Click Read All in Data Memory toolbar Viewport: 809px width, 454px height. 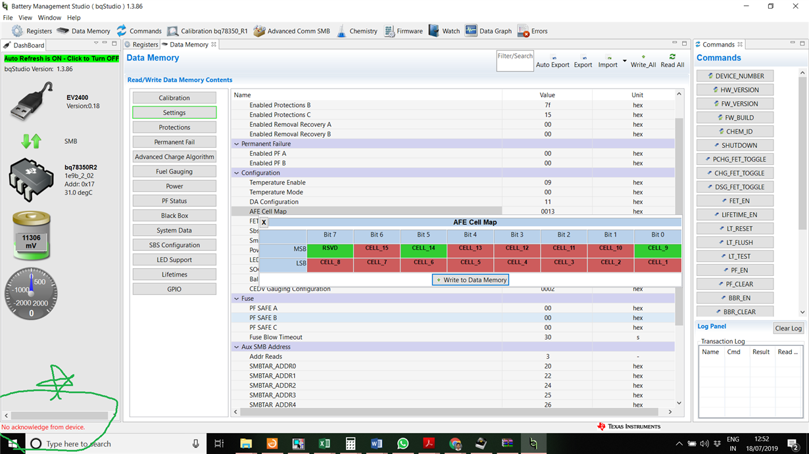click(x=672, y=60)
